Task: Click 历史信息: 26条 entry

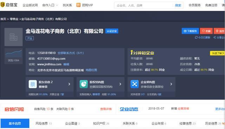Action: click(x=190, y=64)
